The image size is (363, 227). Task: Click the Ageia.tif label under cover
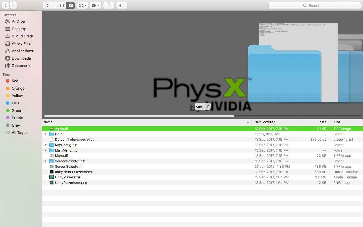tap(202, 107)
